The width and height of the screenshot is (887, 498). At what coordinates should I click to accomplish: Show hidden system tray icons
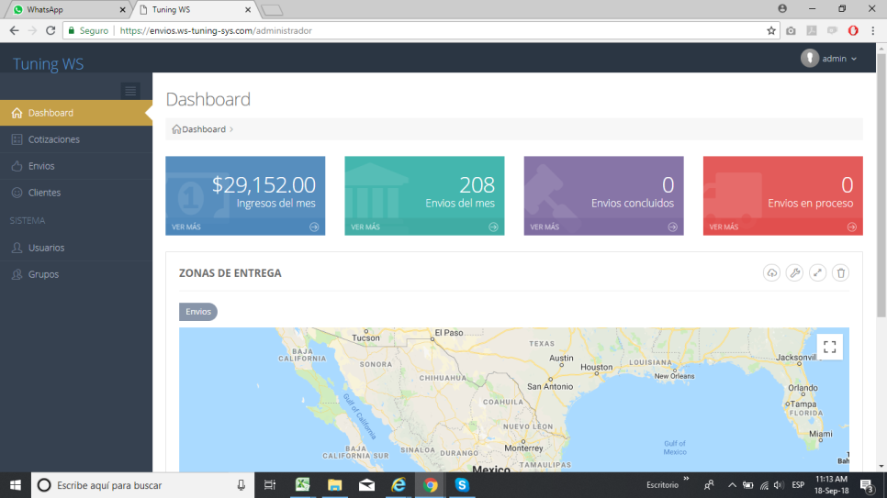click(732, 485)
